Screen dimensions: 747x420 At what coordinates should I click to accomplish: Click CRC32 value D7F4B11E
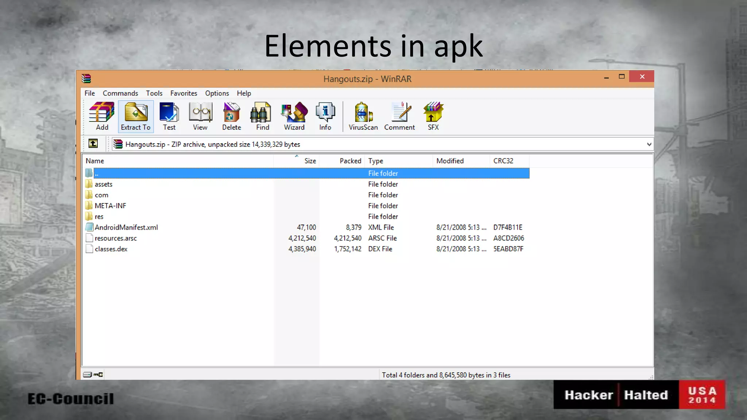tap(508, 227)
